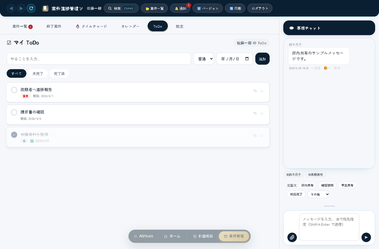Focus the やることを入力 text field

(x=99, y=59)
